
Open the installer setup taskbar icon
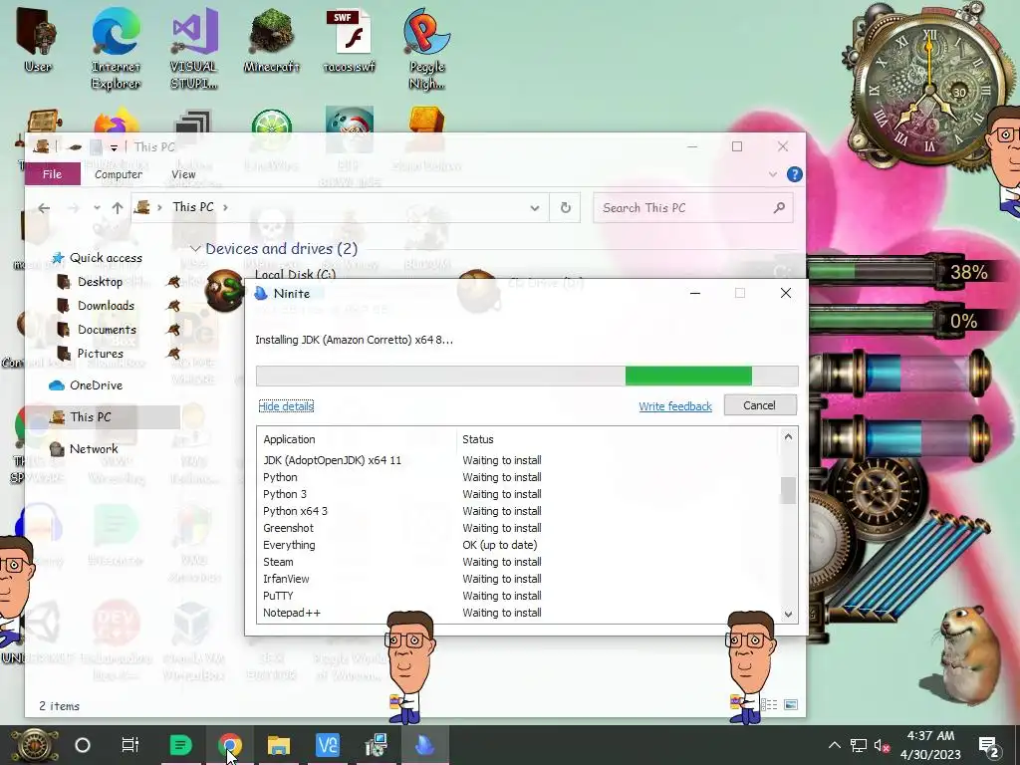tap(376, 745)
